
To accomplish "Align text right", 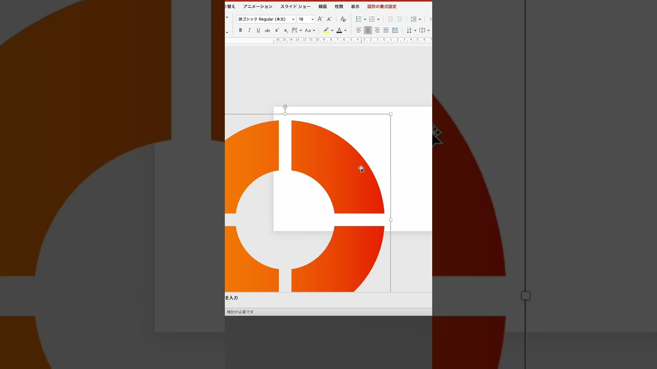I will tap(377, 30).
